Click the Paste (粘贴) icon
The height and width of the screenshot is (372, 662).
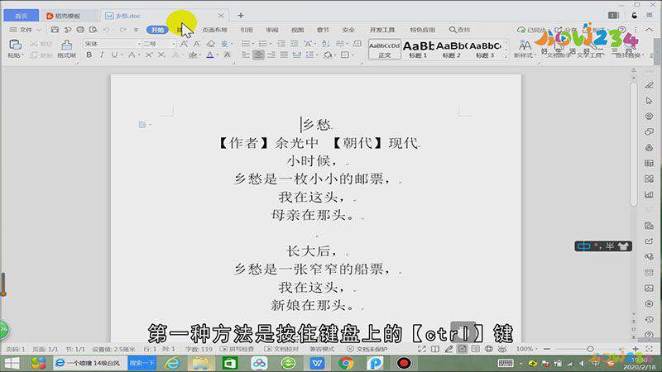[15, 45]
